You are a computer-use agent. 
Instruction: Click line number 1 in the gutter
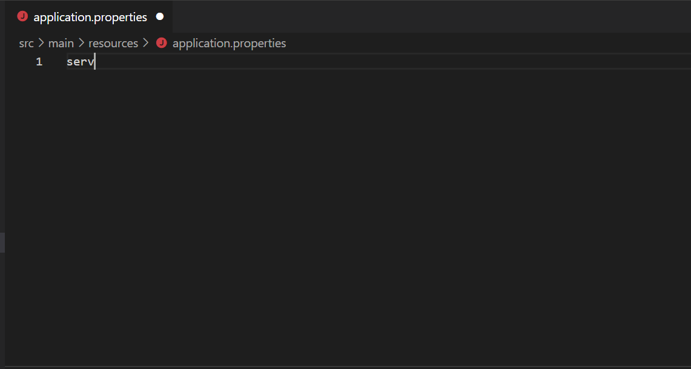tap(39, 61)
